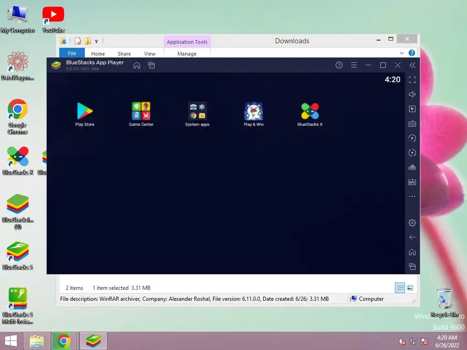Click the BlueStacks taskbar button
The height and width of the screenshot is (350, 467).
click(x=93, y=341)
